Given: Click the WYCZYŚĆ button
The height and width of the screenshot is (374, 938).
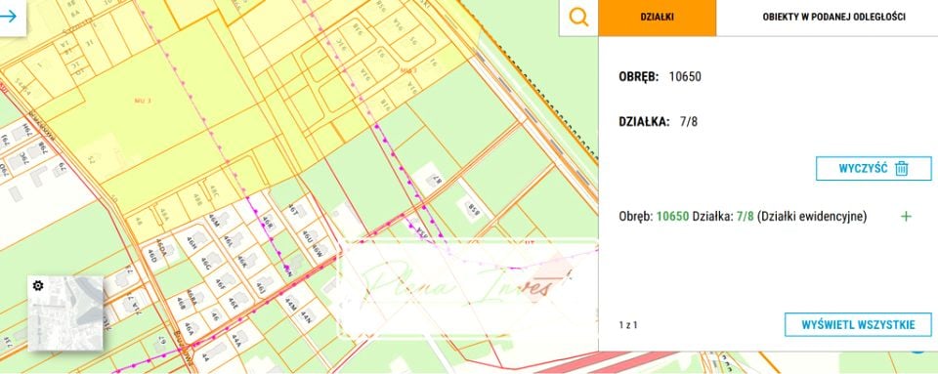Looking at the screenshot, I should pos(874,169).
